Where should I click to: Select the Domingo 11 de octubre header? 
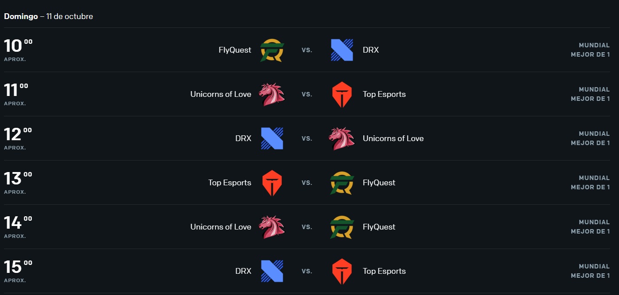(x=49, y=16)
